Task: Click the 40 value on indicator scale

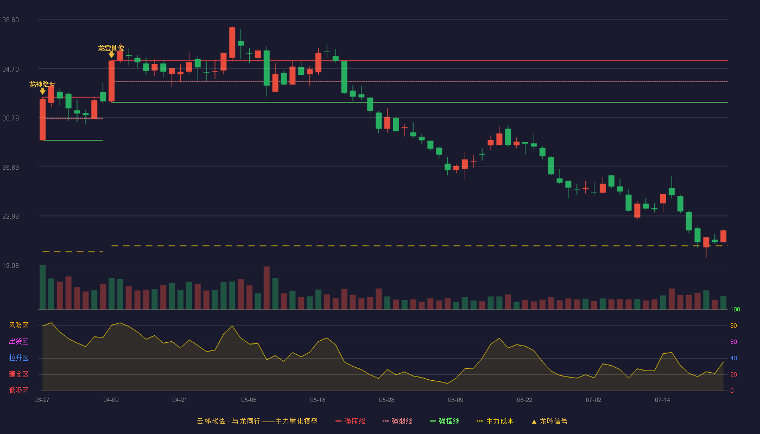Action: tap(733, 358)
